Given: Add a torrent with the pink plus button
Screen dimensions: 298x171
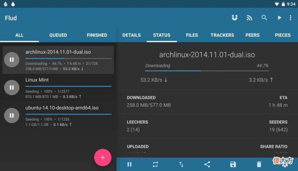Looking at the screenshot, I should pyautogui.click(x=103, y=157).
